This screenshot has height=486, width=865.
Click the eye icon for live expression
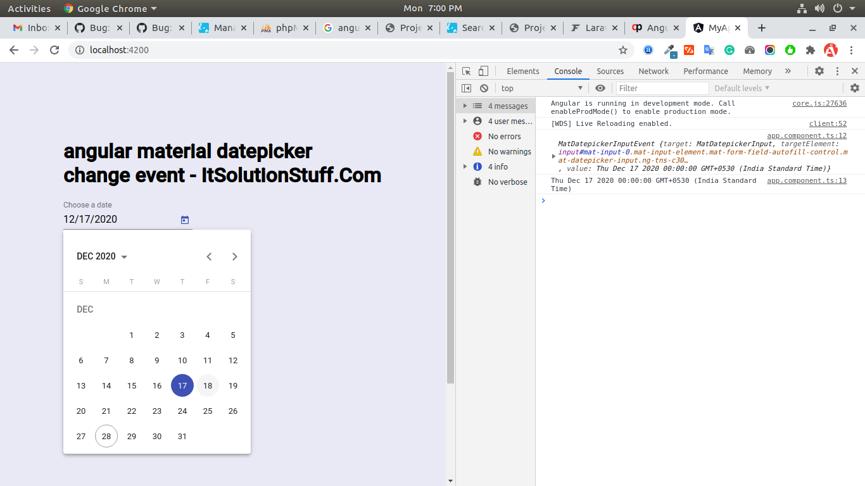[x=600, y=89]
